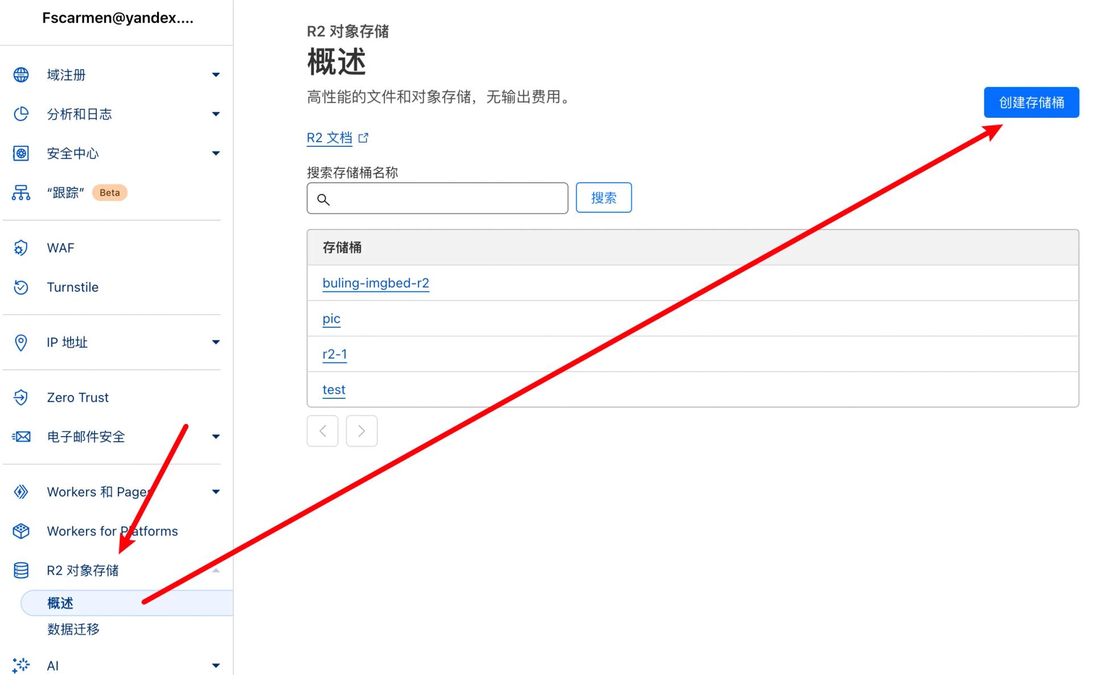
Task: Open the Workers 和 Pages menu item
Action: 100,492
